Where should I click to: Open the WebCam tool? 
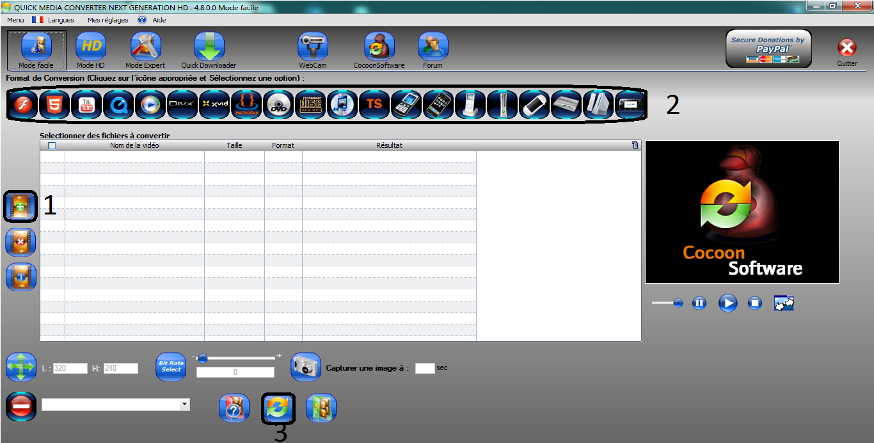[313, 50]
